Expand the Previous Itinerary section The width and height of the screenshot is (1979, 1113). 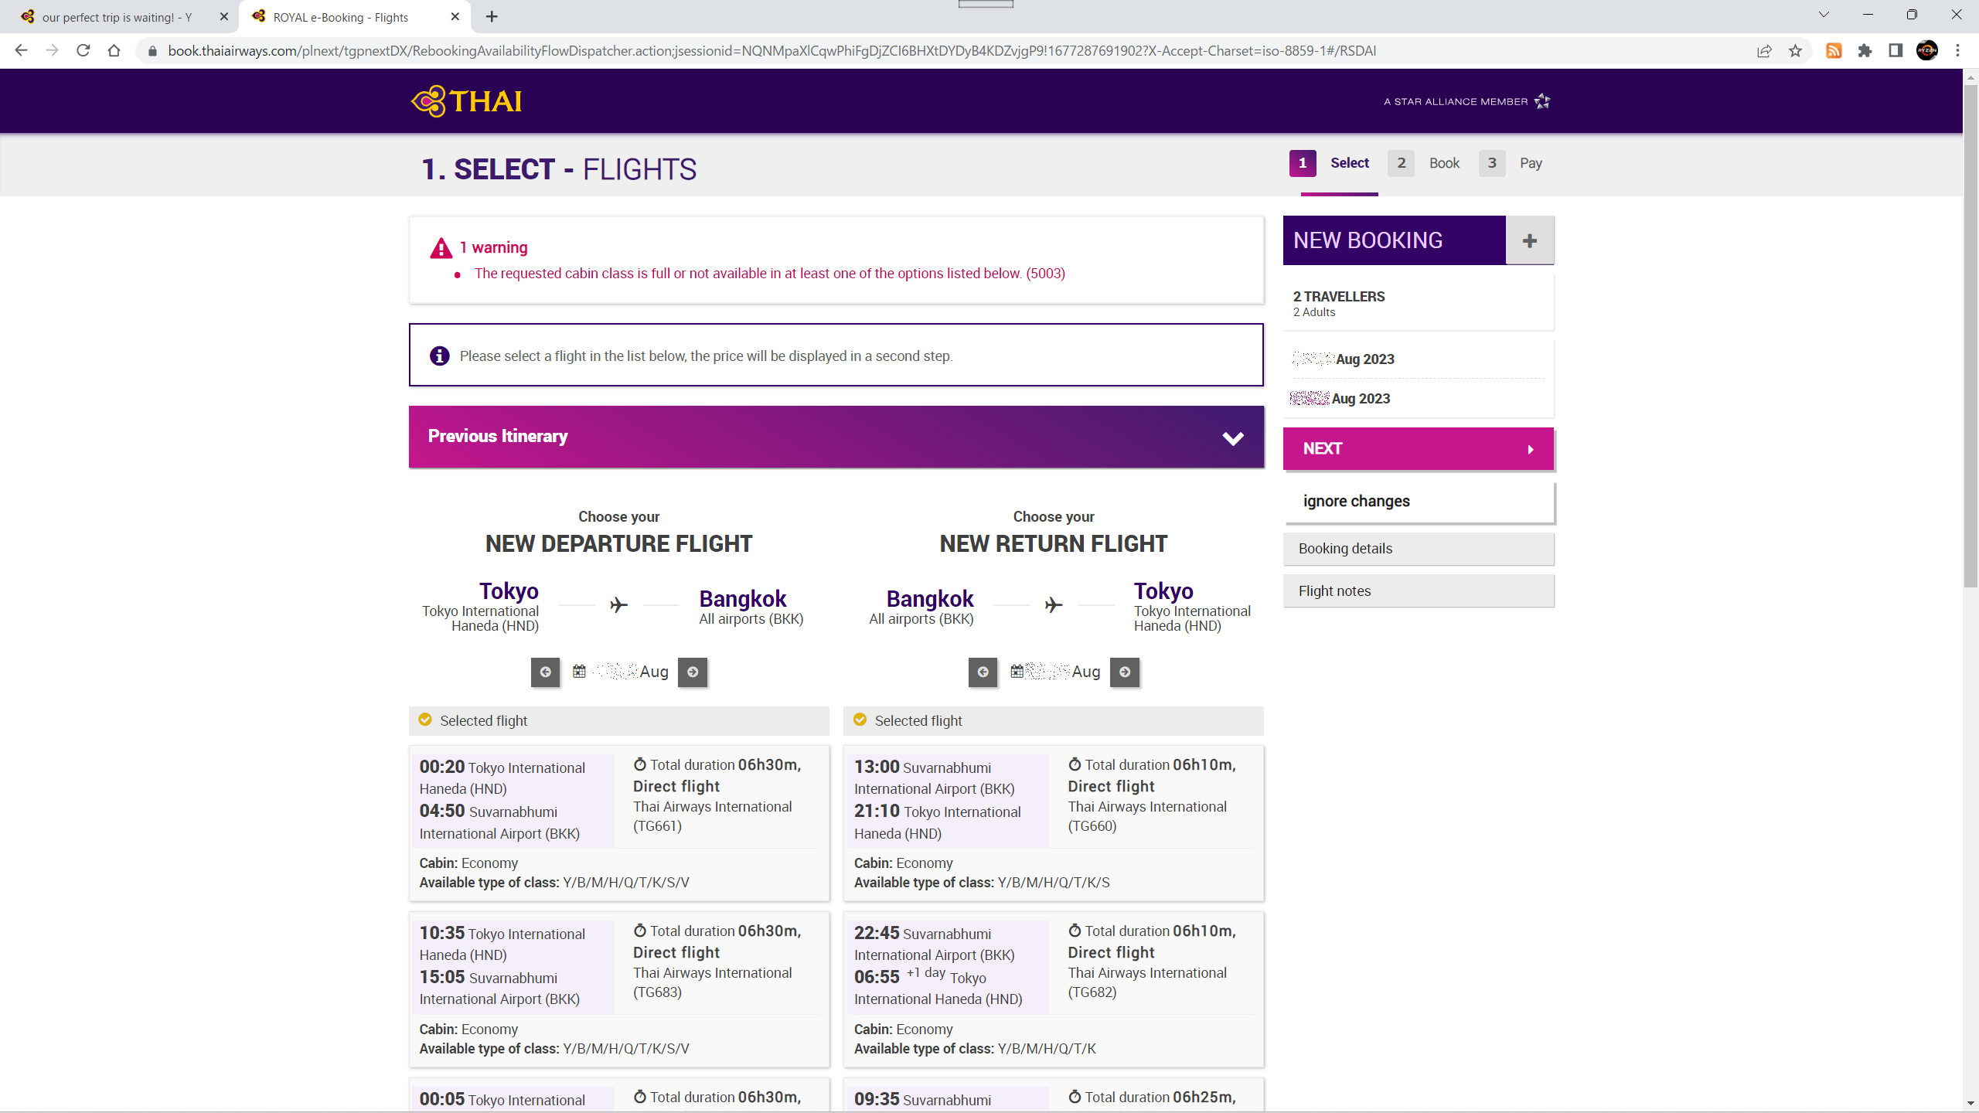click(x=836, y=437)
